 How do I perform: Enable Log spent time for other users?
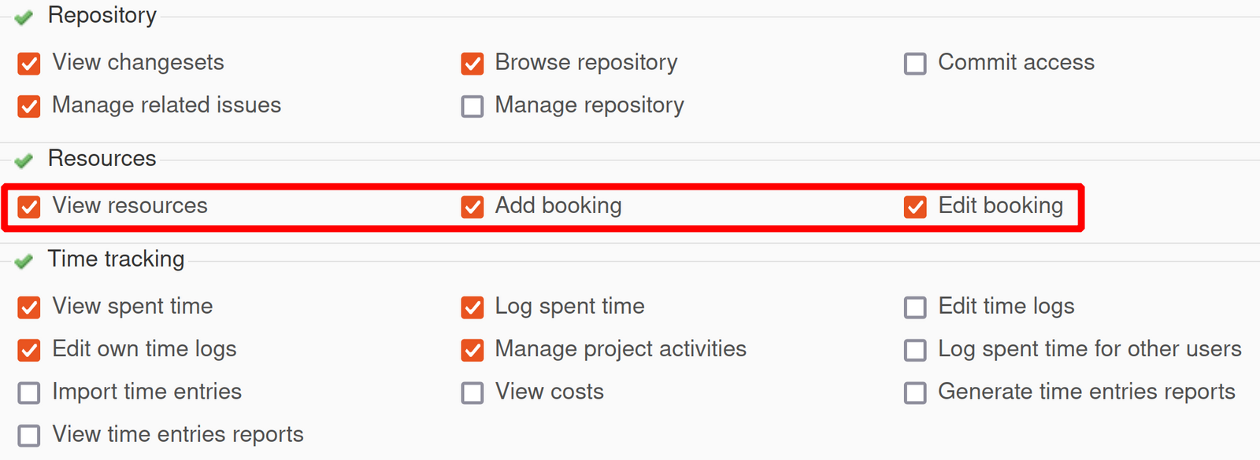pos(915,350)
